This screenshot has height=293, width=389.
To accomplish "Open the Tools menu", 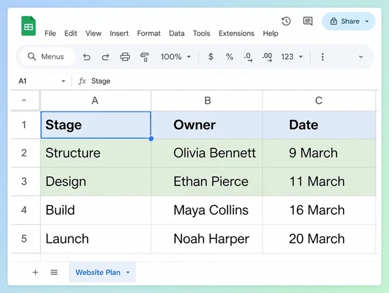I will 202,33.
